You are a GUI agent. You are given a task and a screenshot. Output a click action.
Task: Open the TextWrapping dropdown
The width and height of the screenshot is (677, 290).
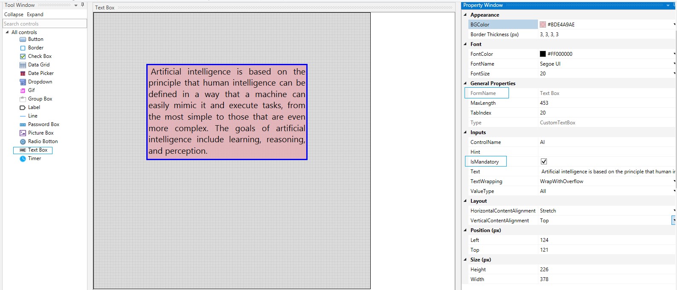coord(674,181)
